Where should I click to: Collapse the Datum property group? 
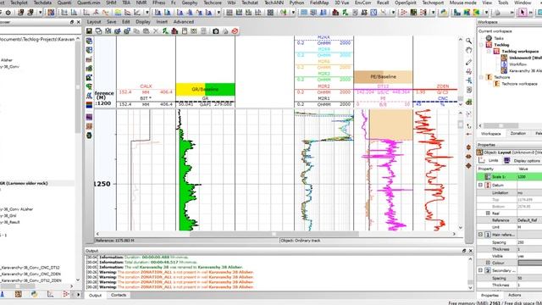[480, 185]
